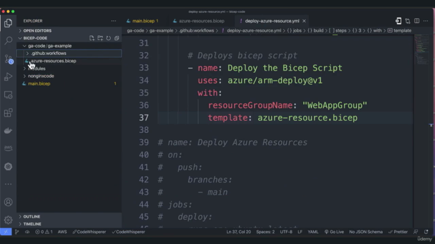Open the Accounts menu
435x244 pixels.
(8, 202)
